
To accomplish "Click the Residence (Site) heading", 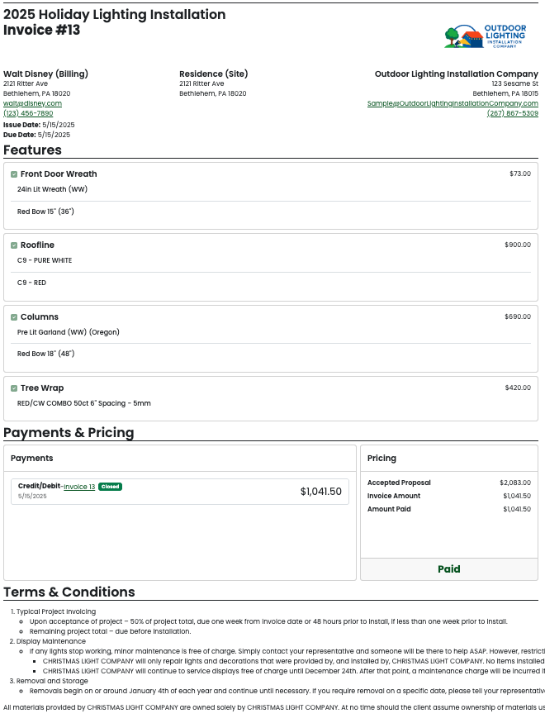I will [x=213, y=74].
